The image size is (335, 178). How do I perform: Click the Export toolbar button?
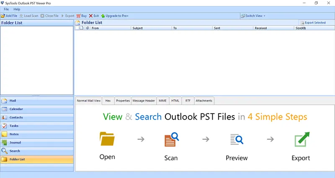68,16
